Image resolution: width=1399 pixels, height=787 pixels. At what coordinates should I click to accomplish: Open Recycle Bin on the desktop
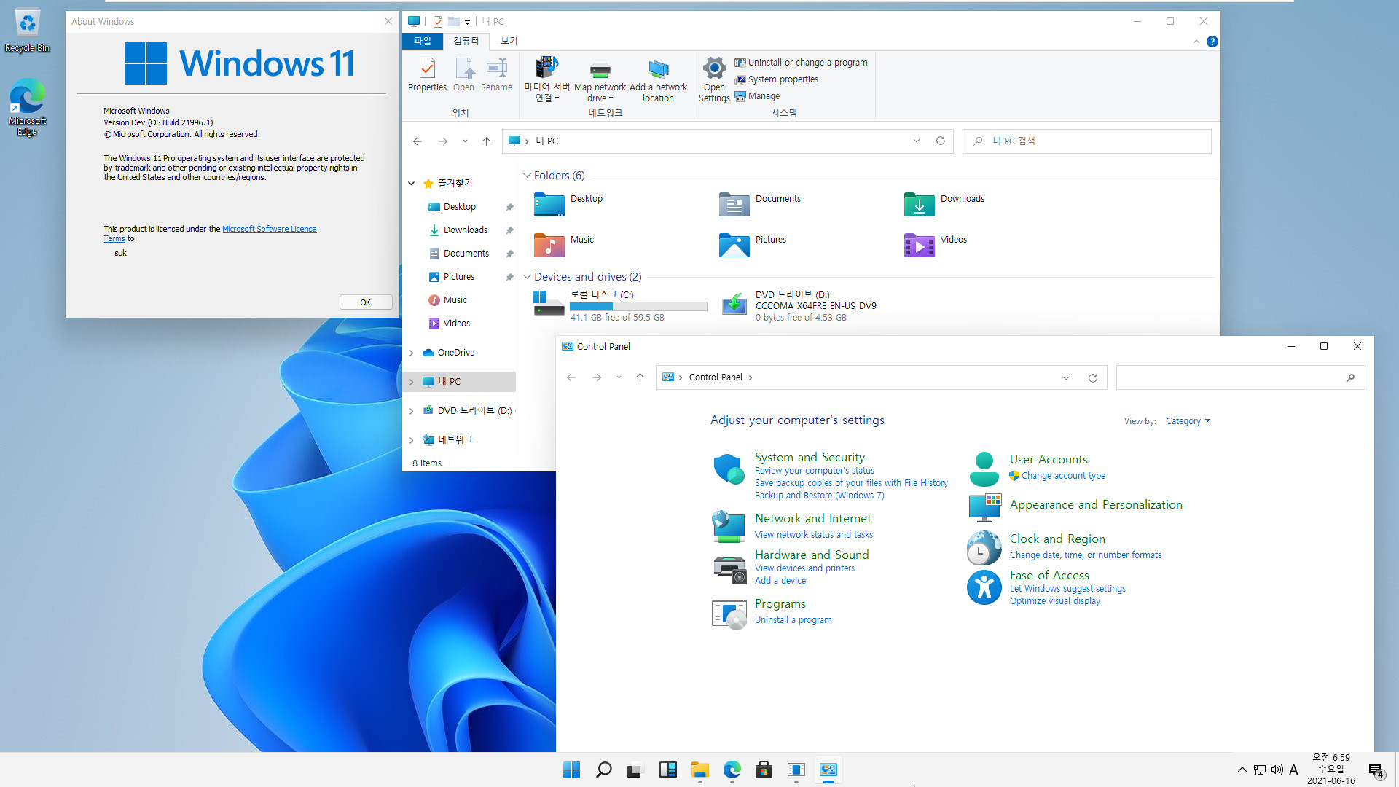tap(27, 31)
